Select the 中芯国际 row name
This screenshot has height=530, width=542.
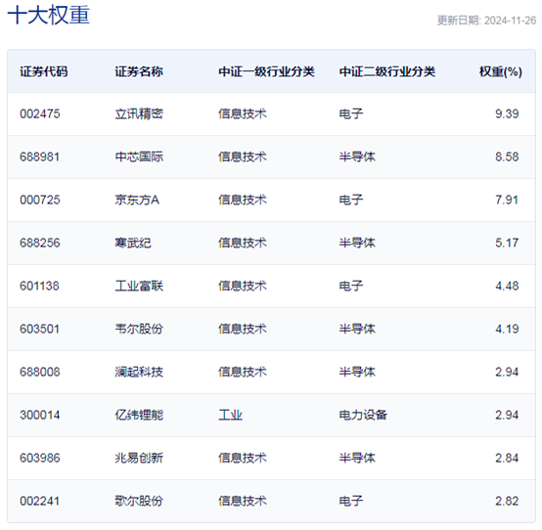139,156
